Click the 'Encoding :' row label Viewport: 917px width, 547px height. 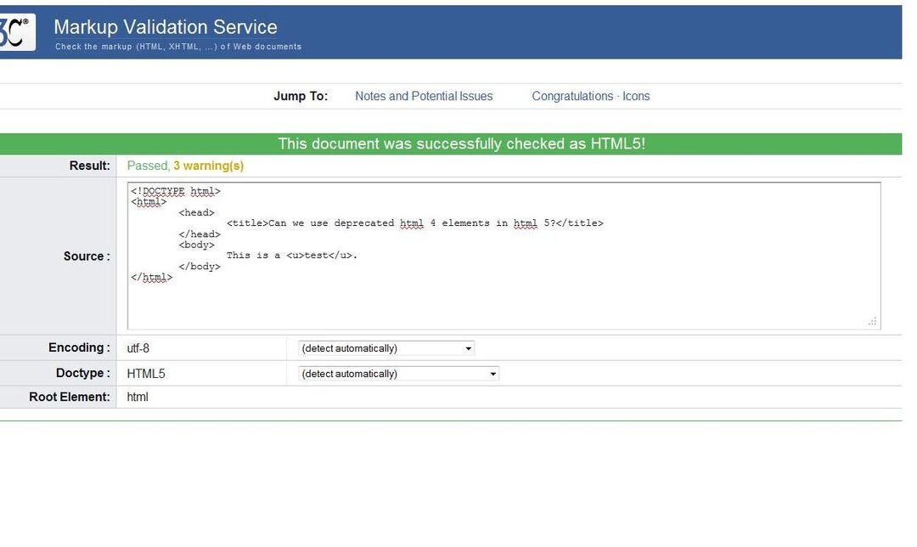click(79, 347)
